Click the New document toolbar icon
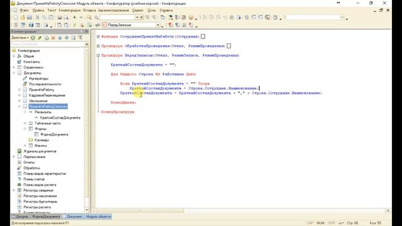402x226 pixels. (16, 18)
